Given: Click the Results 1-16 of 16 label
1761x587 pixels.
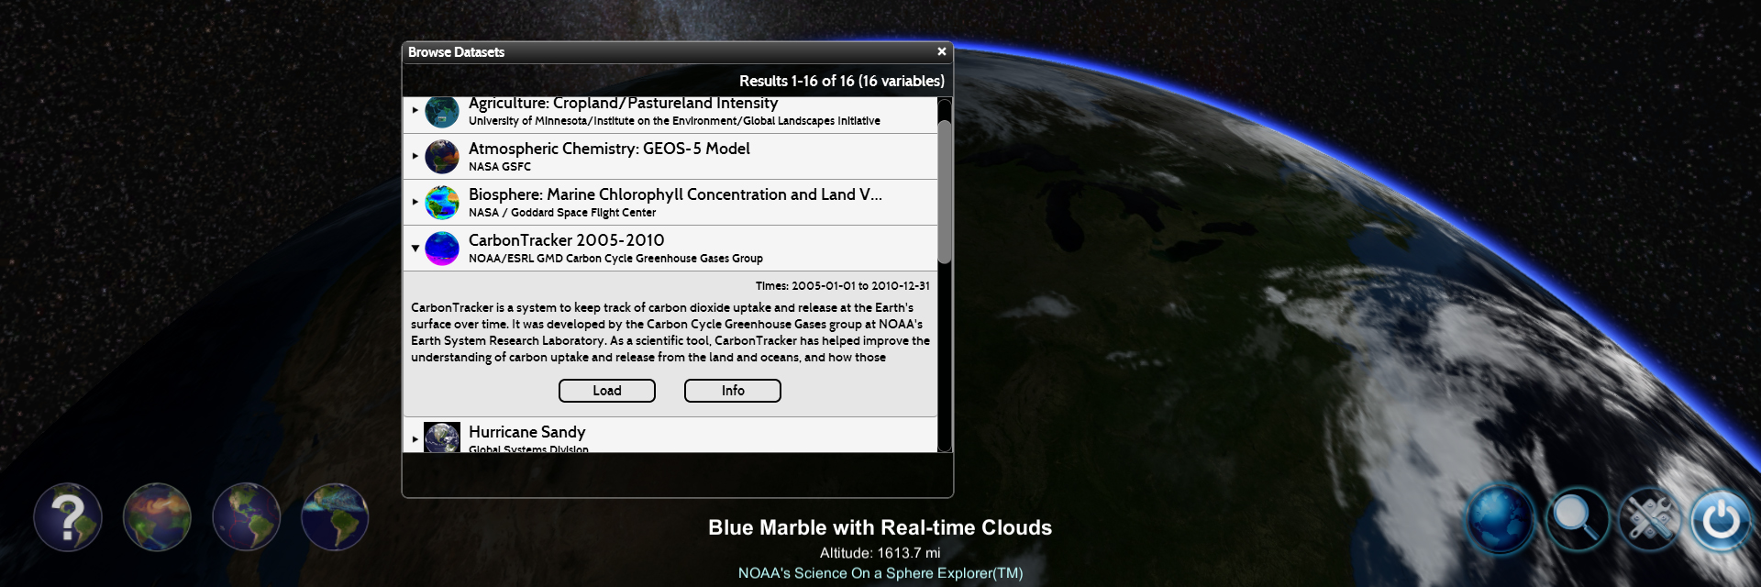Looking at the screenshot, I should [x=842, y=81].
